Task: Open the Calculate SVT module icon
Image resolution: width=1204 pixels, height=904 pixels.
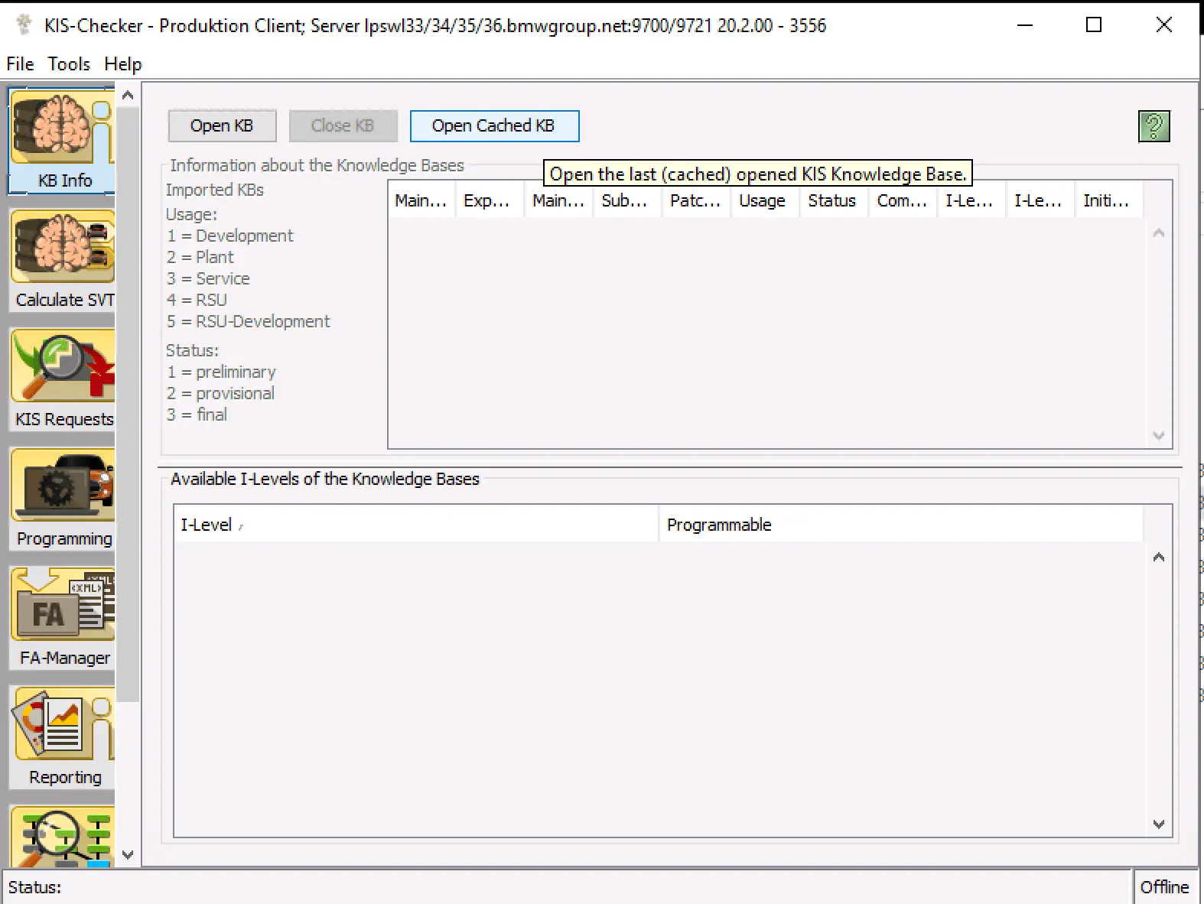Action: click(63, 260)
